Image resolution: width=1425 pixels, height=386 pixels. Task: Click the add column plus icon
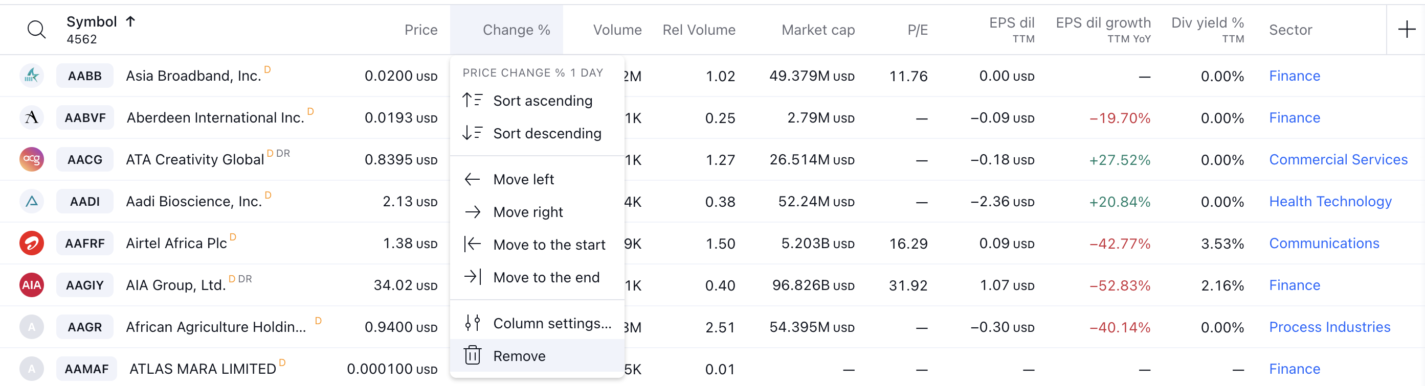1406,29
